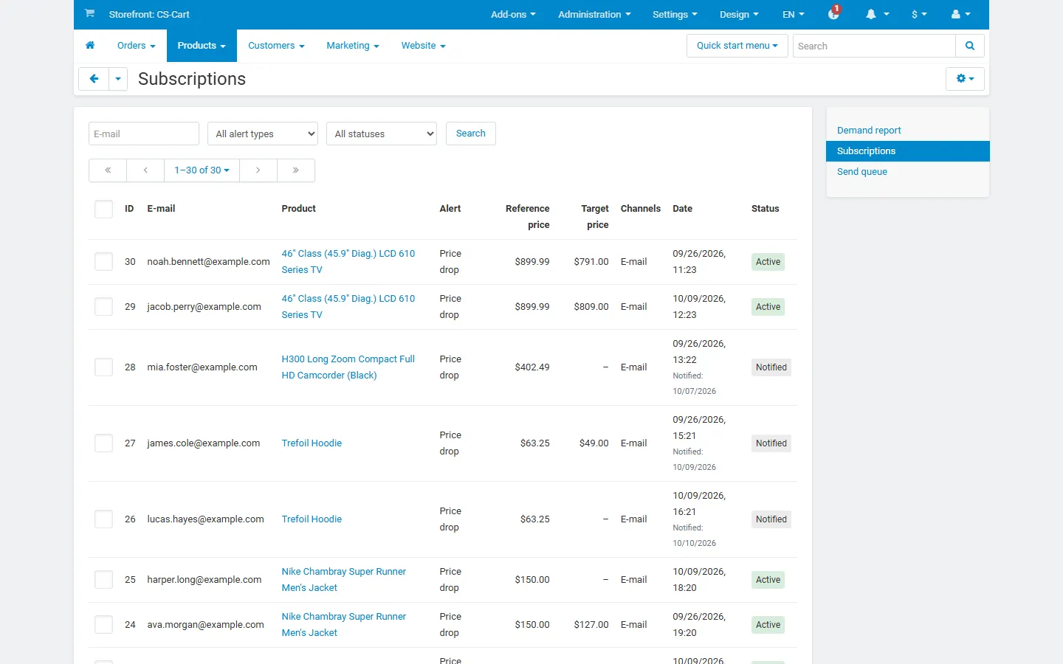Open the Add-ons menu
The height and width of the screenshot is (664, 1063).
pyautogui.click(x=513, y=14)
